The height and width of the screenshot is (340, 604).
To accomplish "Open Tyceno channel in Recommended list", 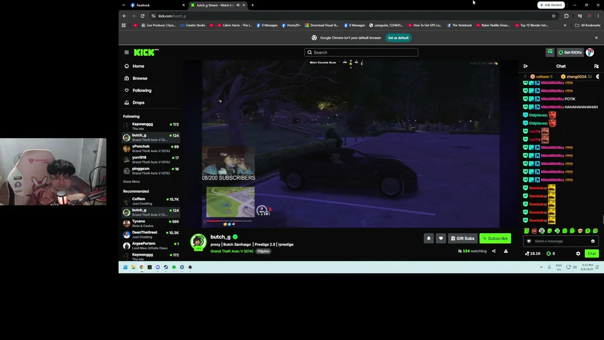I will point(151,223).
